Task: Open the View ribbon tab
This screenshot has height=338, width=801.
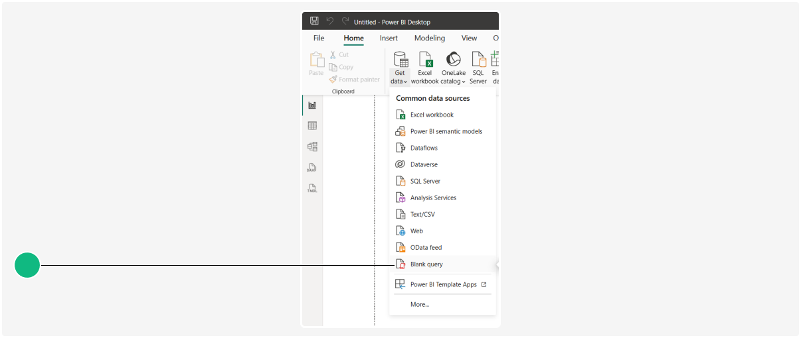Action: coord(469,38)
